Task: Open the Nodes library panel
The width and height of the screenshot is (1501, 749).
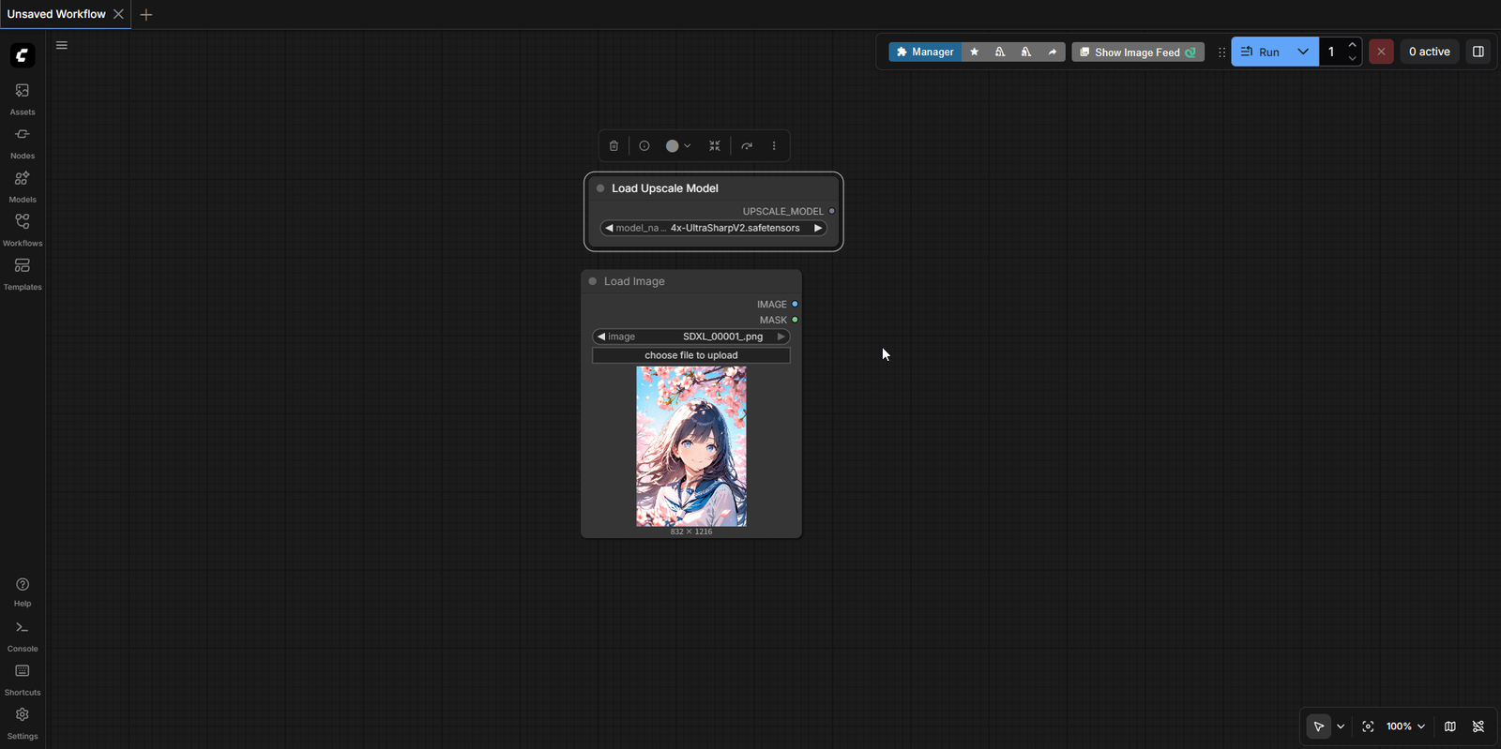Action: (23, 142)
